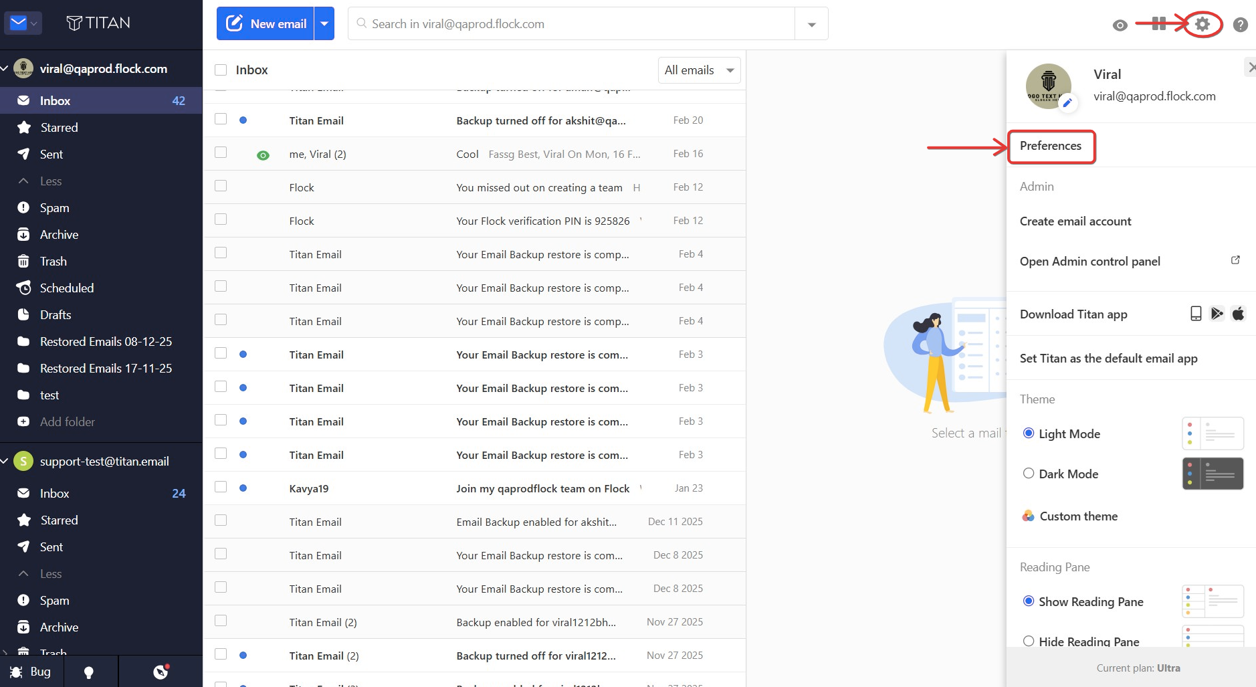Choose Set Titan as the default email app

pos(1109,359)
